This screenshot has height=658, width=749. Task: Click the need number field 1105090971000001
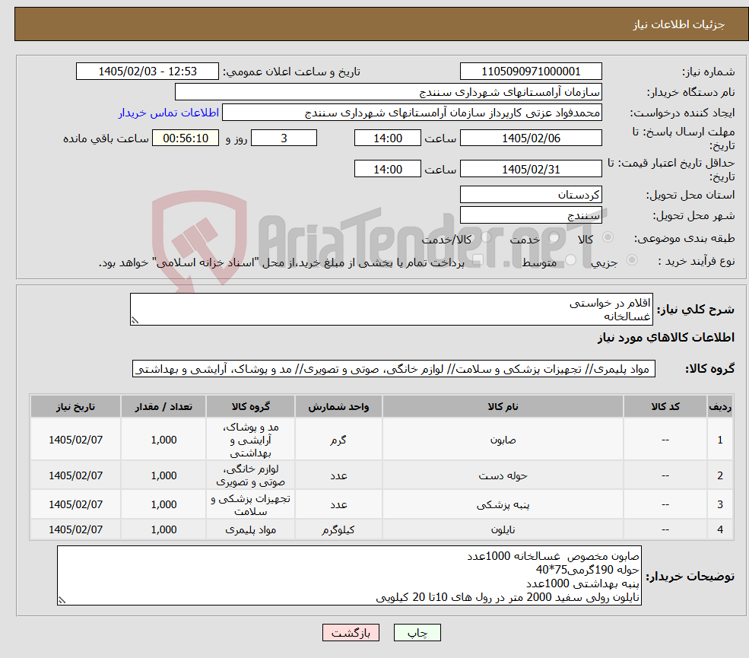[x=531, y=72]
